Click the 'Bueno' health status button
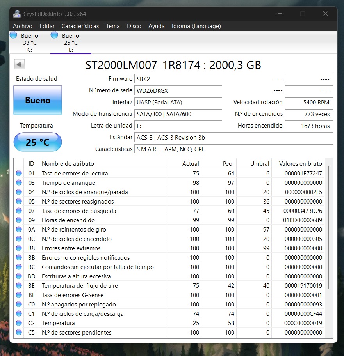The width and height of the screenshot is (344, 356). 37,100
